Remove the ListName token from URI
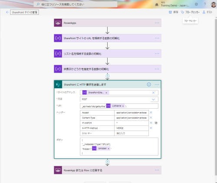Viewport: 217px width, 183px height. click(x=123, y=106)
